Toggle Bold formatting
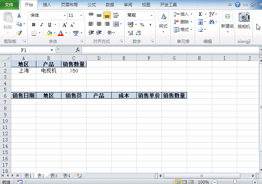Image resolution: width=262 pixels, height=184 pixels. pyautogui.click(x=33, y=25)
